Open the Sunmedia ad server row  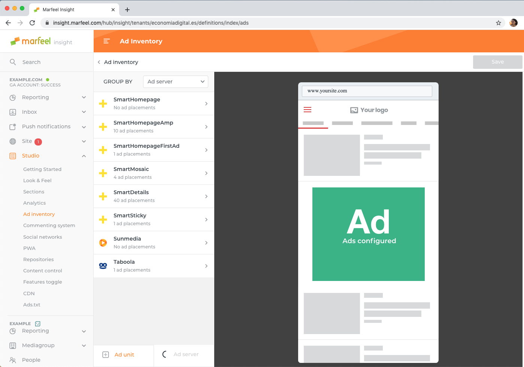(154, 243)
